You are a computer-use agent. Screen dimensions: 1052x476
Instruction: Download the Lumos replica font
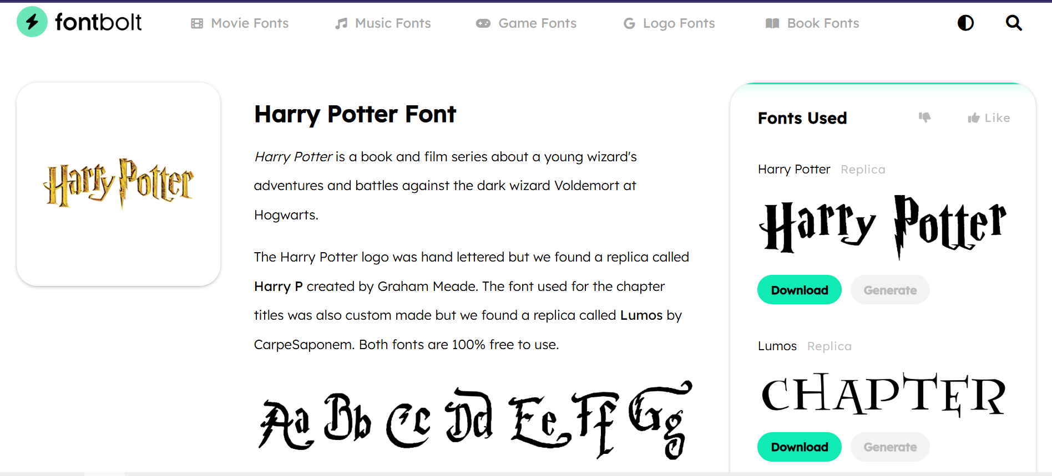tap(800, 447)
